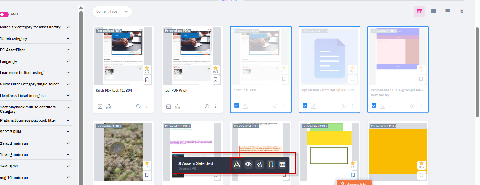Screen dimensions: 480x185
Task: Download the 3 selected assets from floating bar
Action: point(237,164)
